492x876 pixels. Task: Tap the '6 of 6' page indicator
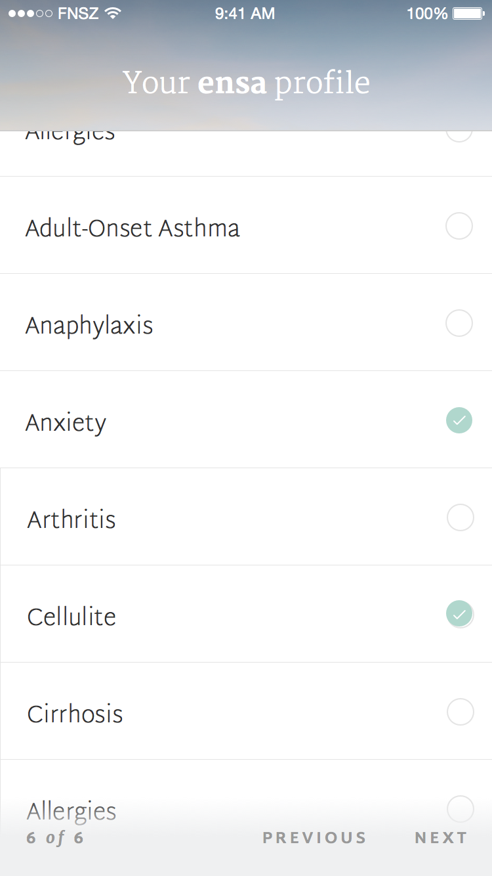55,838
